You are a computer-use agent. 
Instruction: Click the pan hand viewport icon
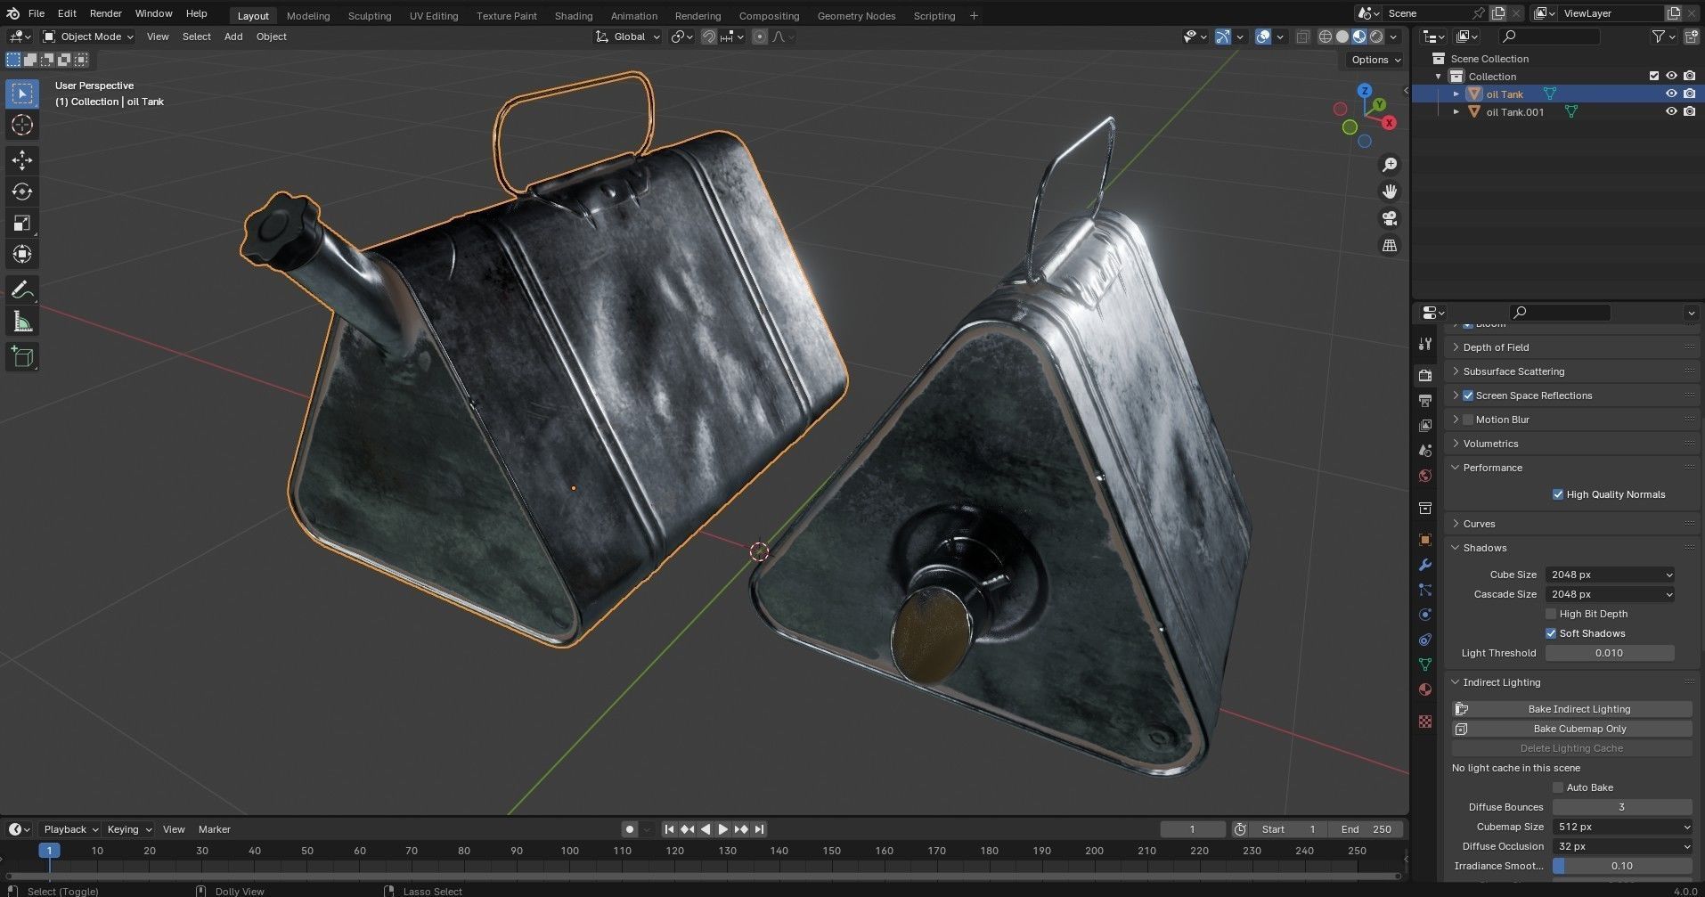pos(1389,192)
